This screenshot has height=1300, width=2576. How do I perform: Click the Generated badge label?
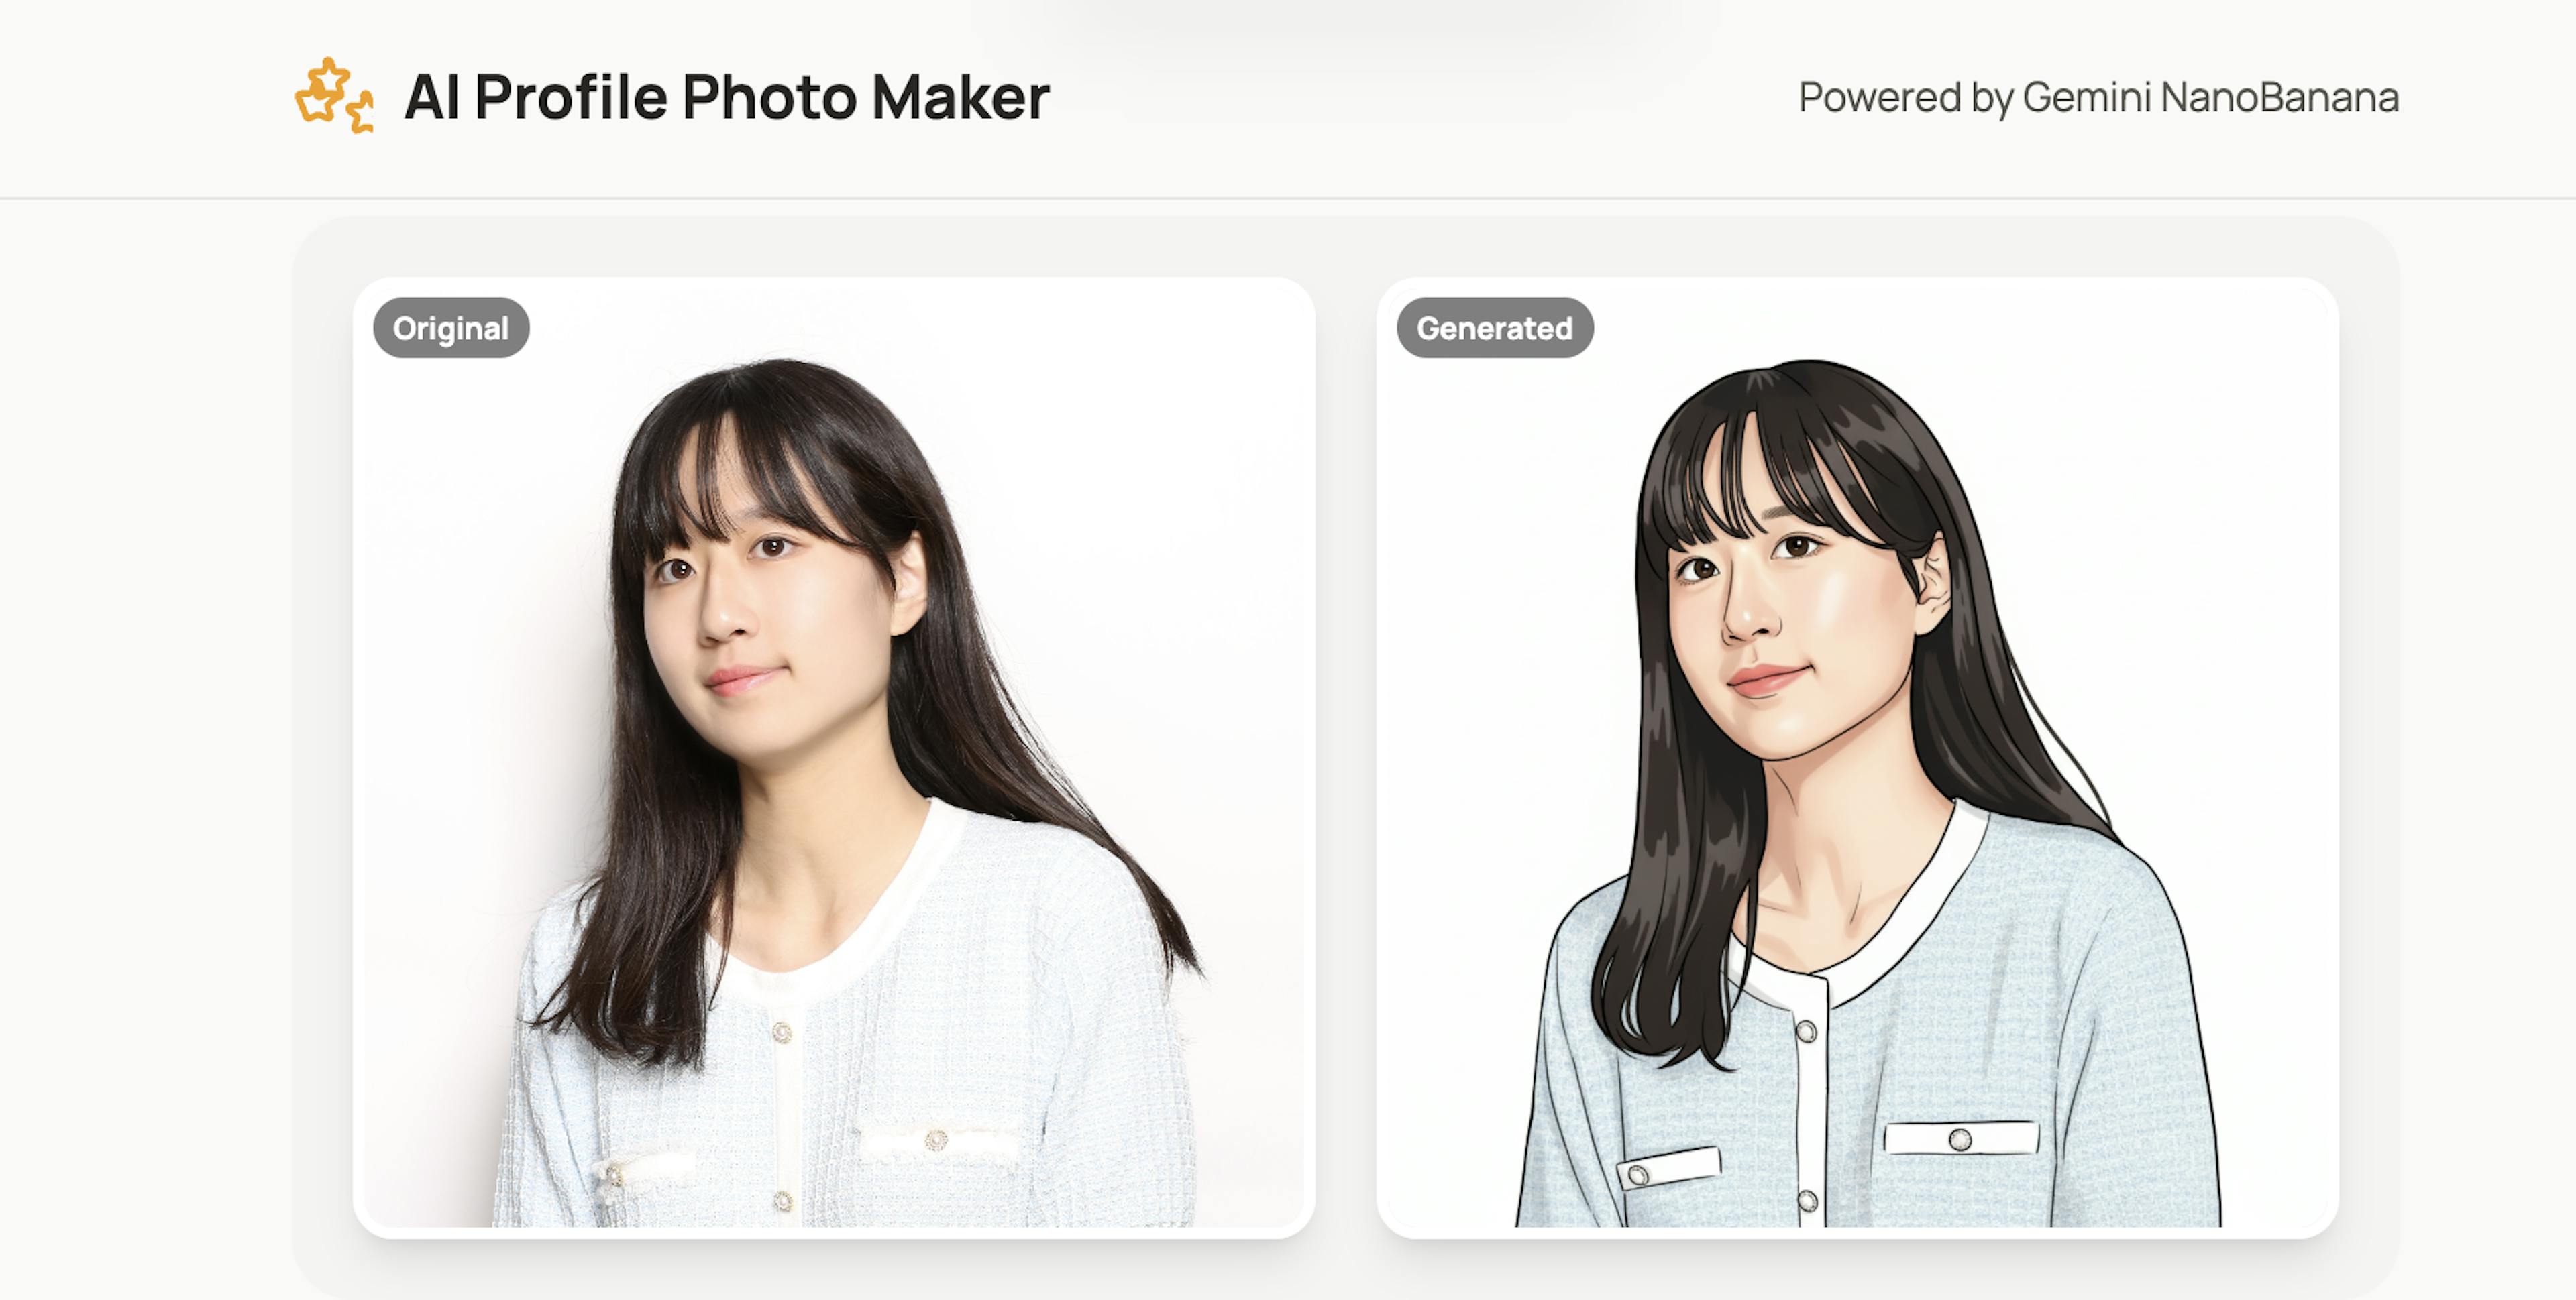(1495, 328)
